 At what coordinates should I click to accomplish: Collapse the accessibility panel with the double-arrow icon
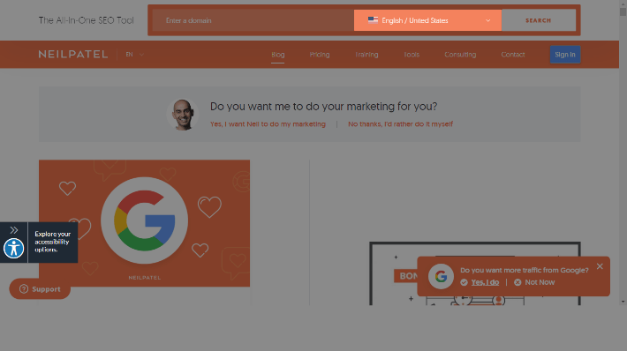coord(14,230)
